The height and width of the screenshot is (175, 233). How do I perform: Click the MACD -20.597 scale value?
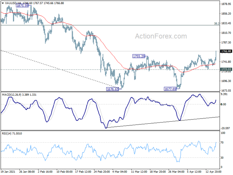(225, 128)
